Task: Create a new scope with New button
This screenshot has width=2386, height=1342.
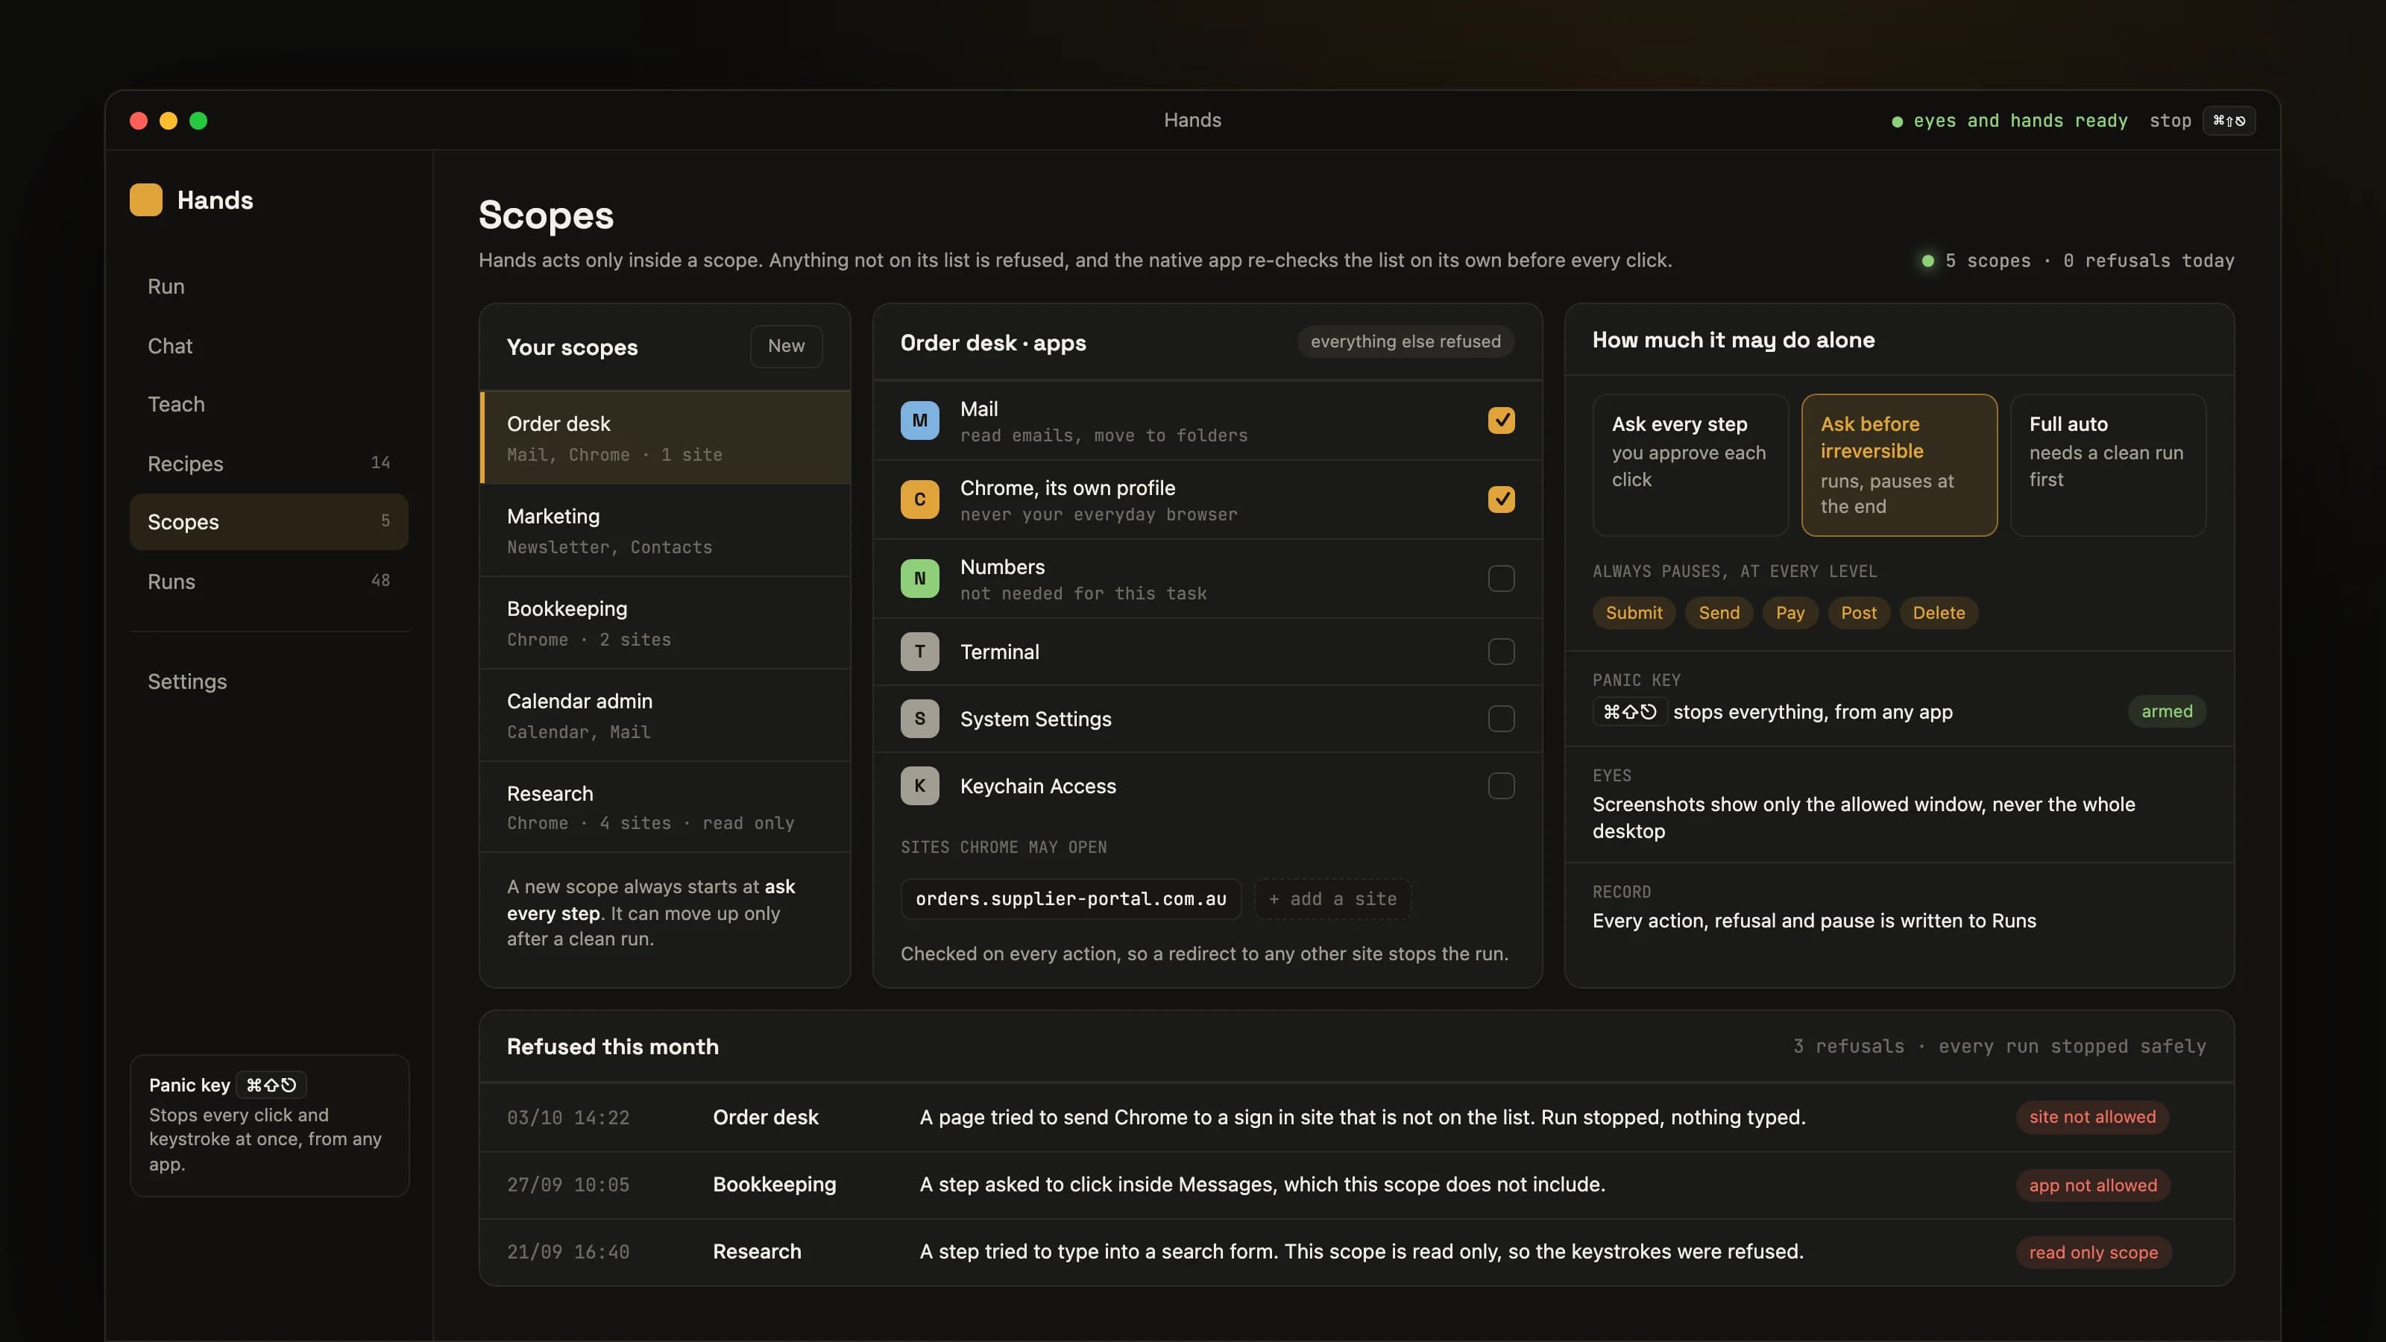Action: [x=785, y=345]
